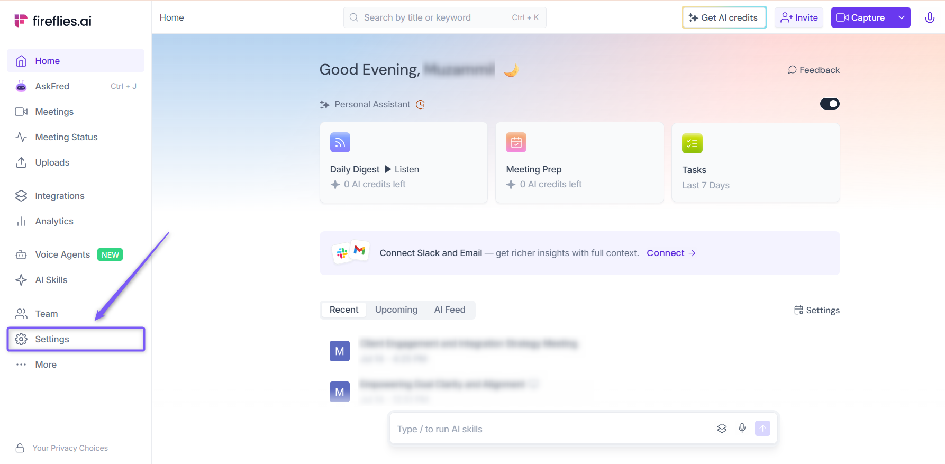This screenshot has width=945, height=464.
Task: Open the Meeting Prep card title
Action: click(534, 169)
